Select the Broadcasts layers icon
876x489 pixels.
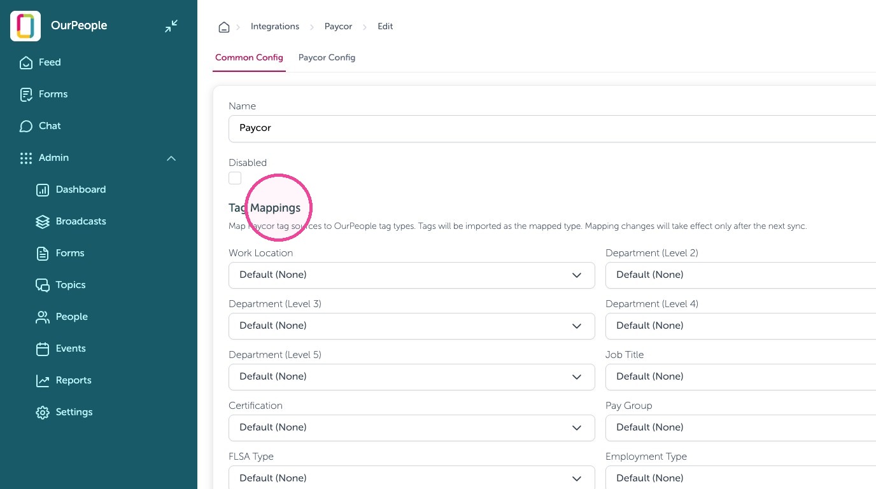tap(43, 221)
